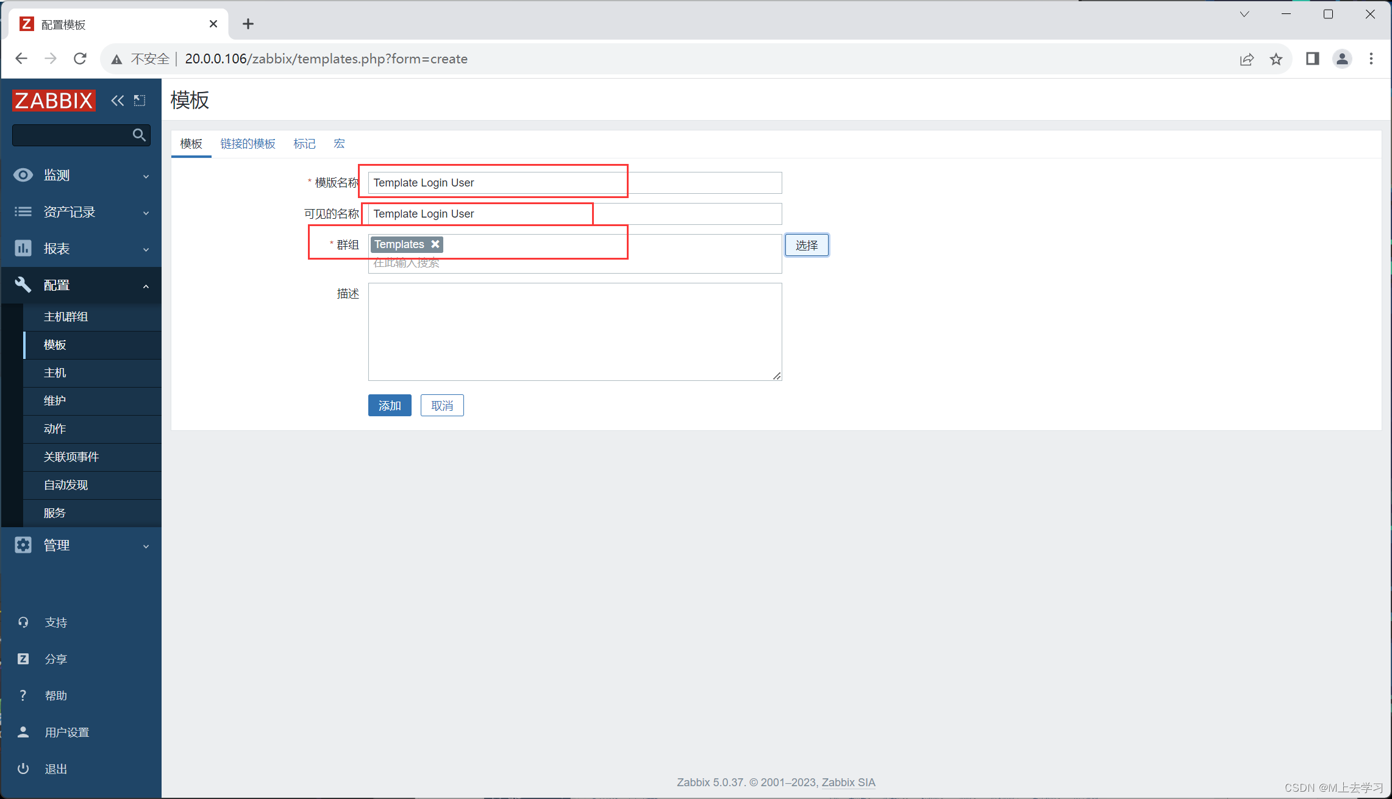Image resolution: width=1392 pixels, height=799 pixels.
Task: Focus the 可见的名称 input field
Action: tap(575, 214)
